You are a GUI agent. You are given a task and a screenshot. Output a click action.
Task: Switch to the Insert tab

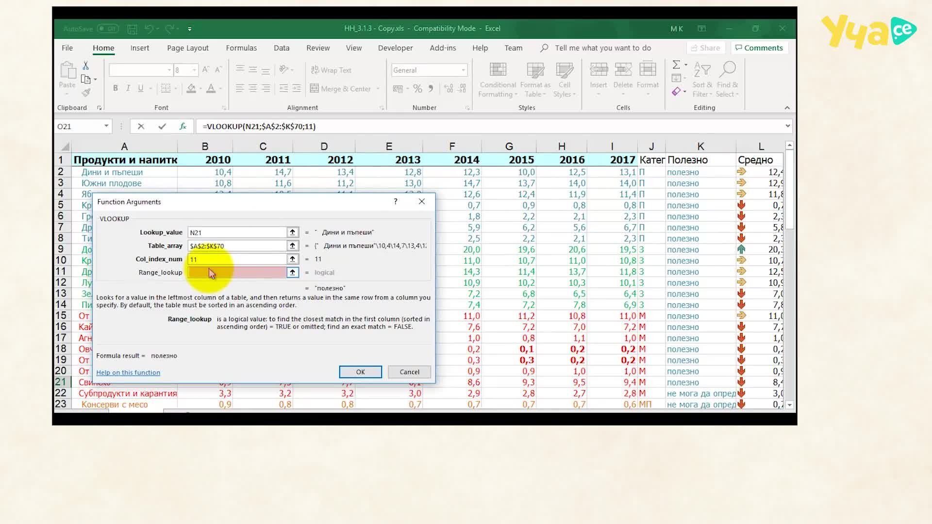(x=140, y=48)
